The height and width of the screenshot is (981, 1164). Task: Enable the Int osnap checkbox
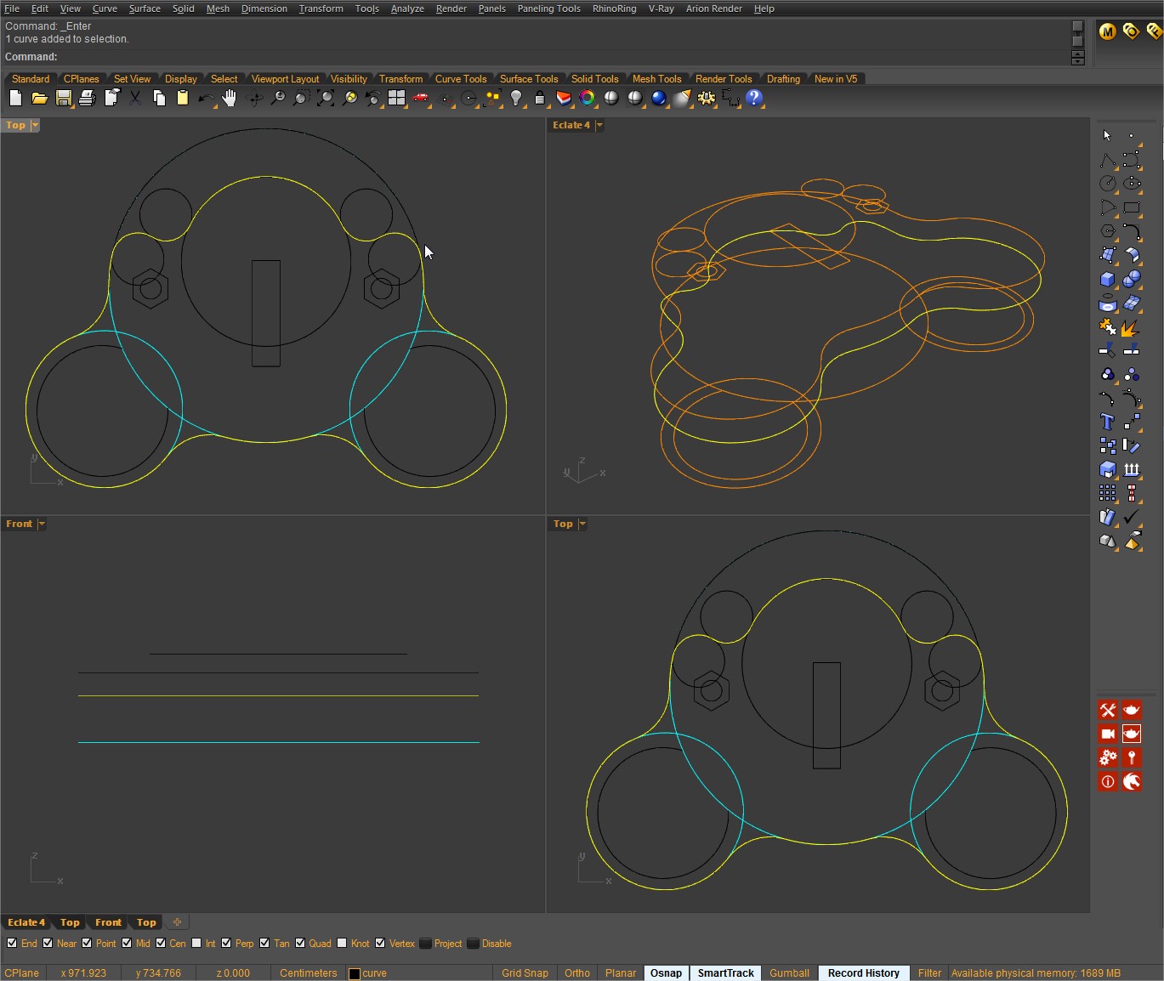coord(196,943)
